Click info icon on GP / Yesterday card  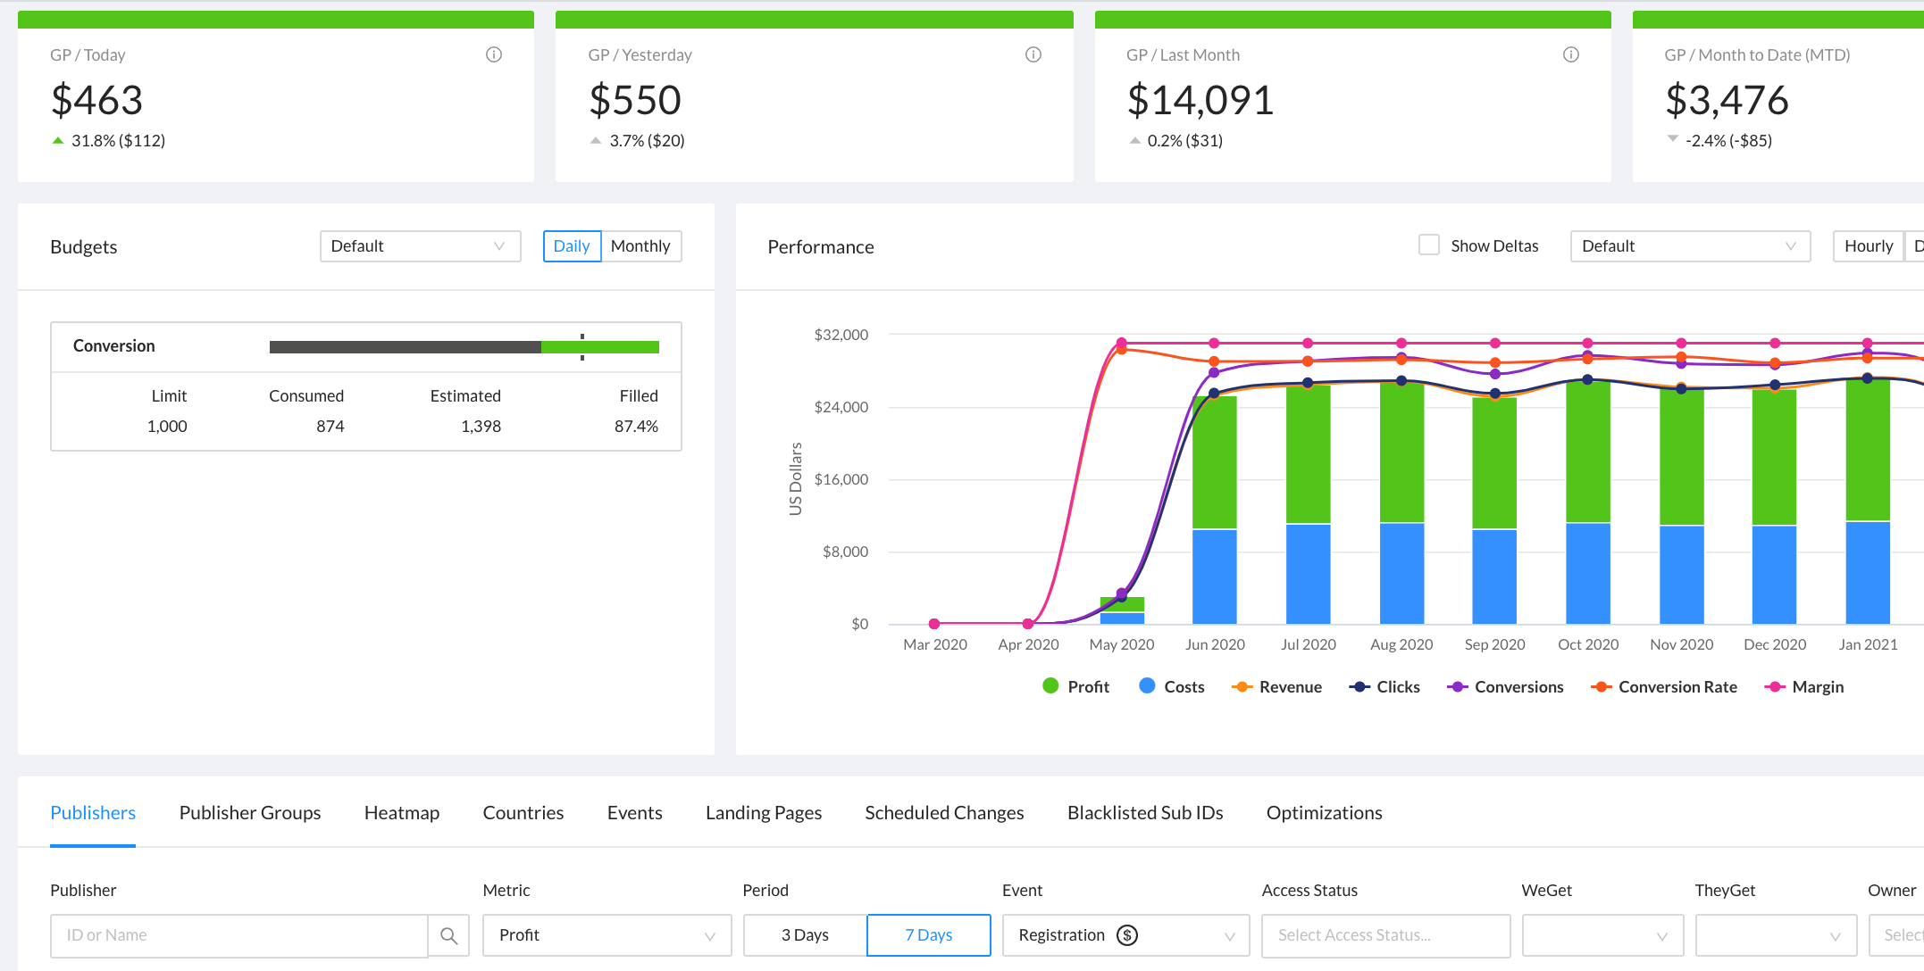(1033, 54)
